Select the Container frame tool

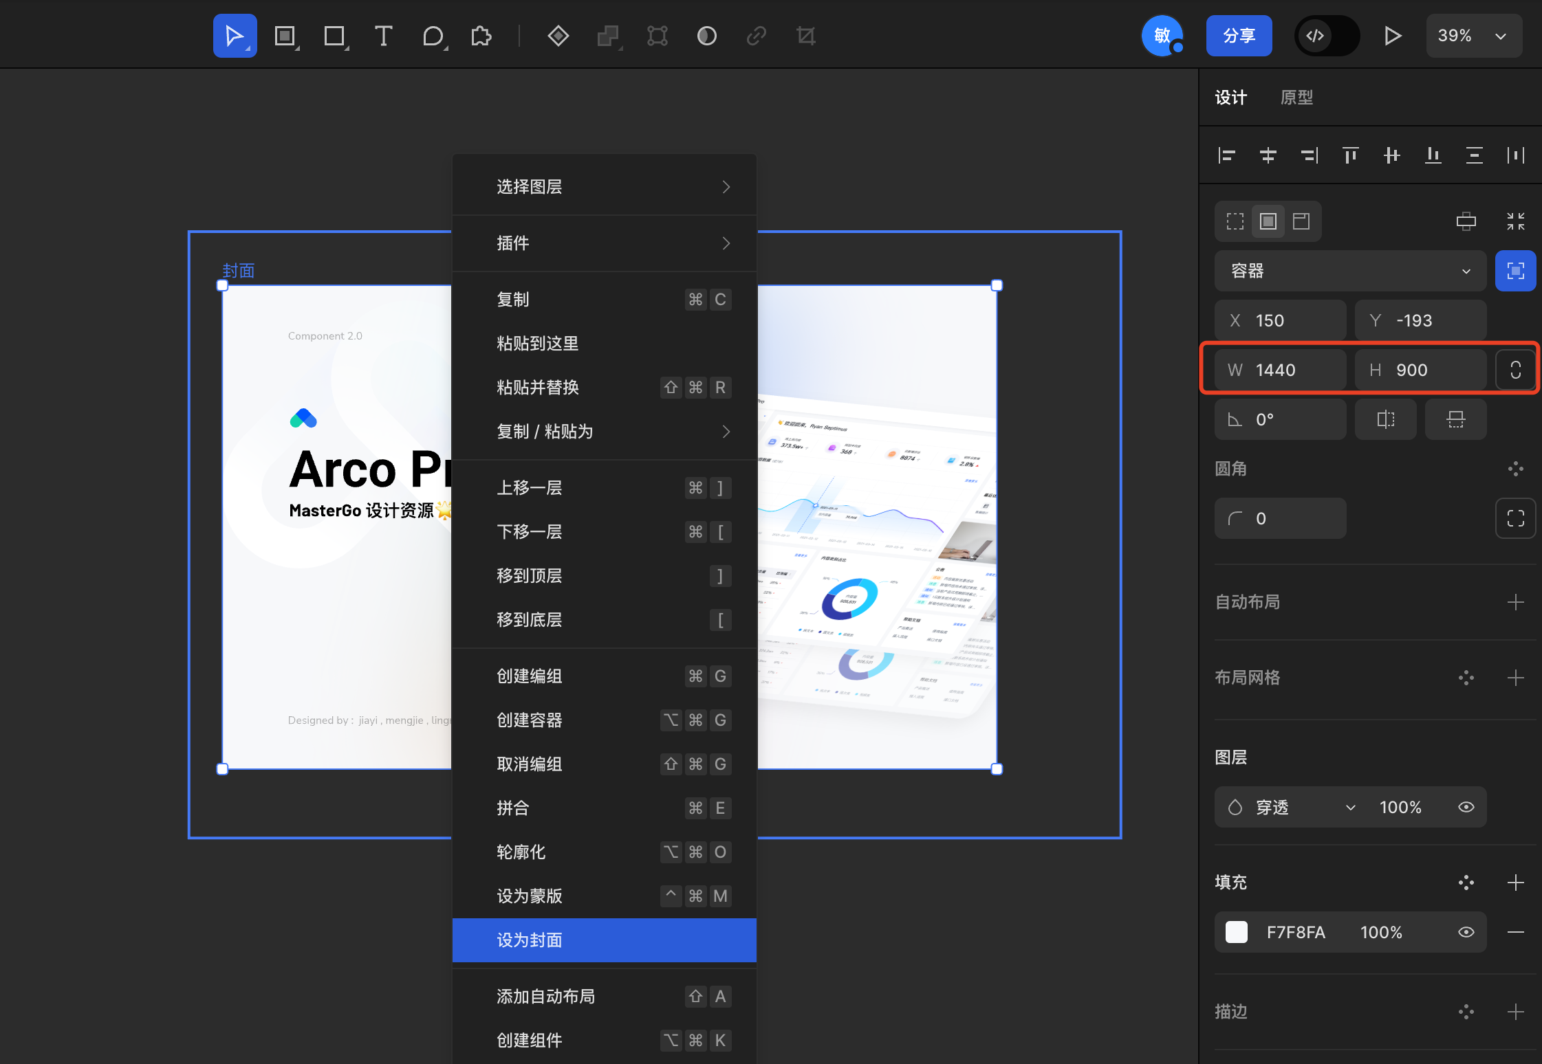pyautogui.click(x=285, y=36)
